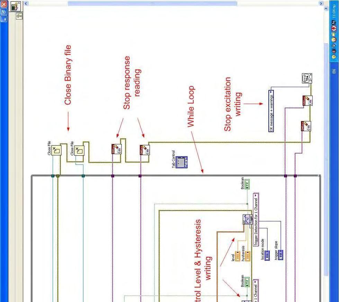Screen dimensions: 339x302
Task: Click the yellow security shield tray icon
Action: click(334, 57)
